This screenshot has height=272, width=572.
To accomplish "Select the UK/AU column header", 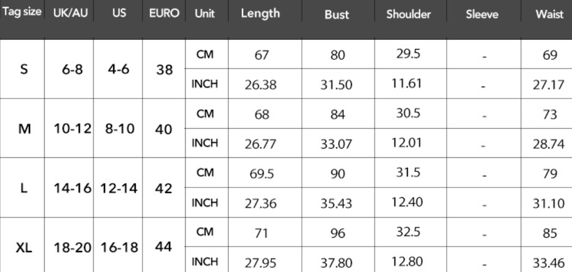I will click(70, 13).
